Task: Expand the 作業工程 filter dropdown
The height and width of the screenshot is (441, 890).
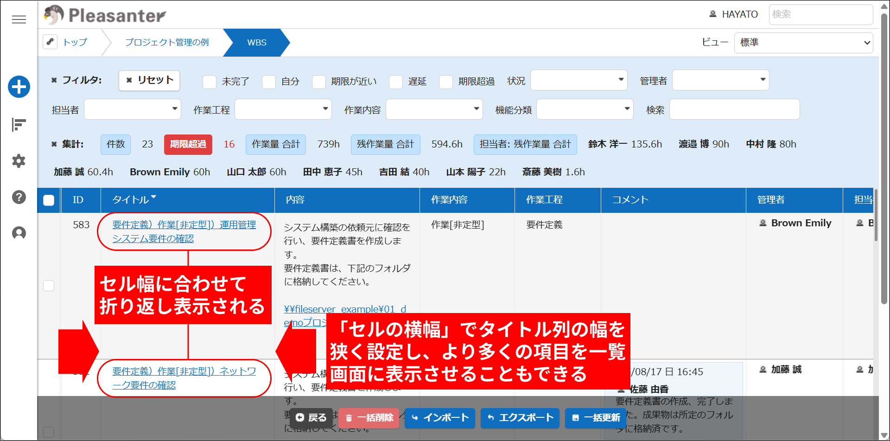Action: [x=283, y=109]
